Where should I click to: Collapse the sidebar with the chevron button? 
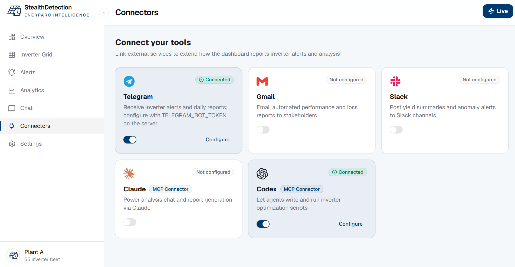tap(104, 12)
